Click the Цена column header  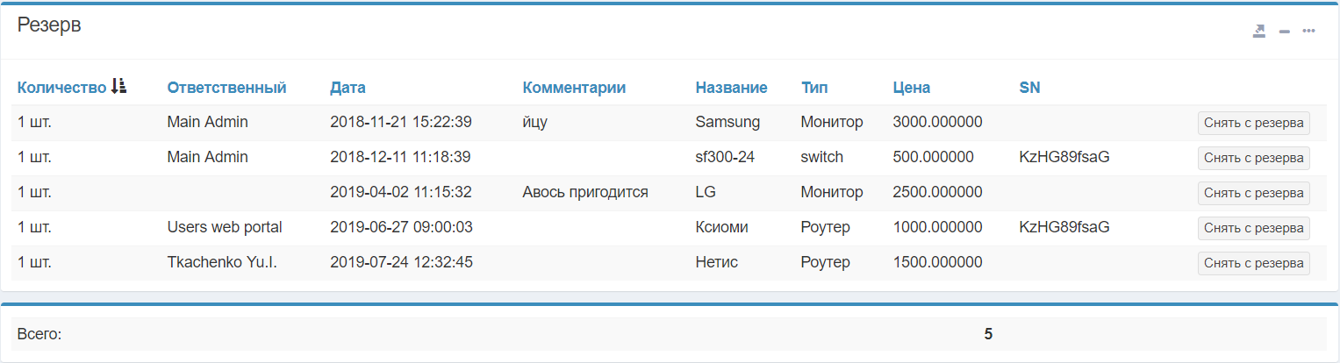pyautogui.click(x=911, y=88)
